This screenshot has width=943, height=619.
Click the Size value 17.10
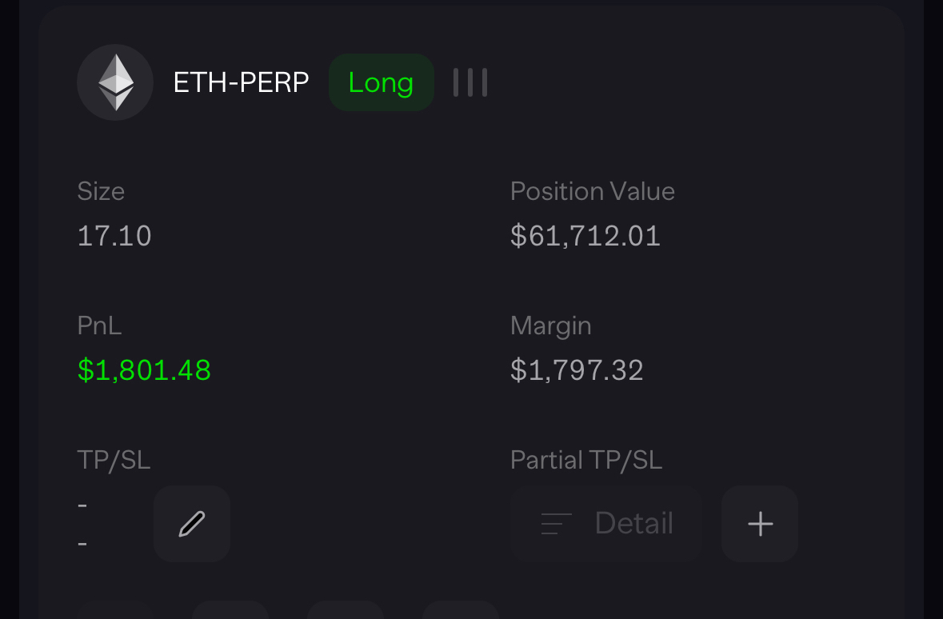114,236
